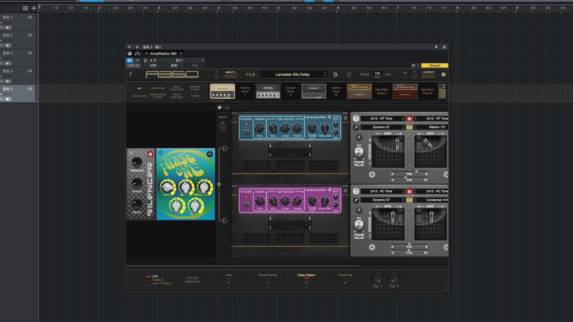Open the FILE menu
The width and height of the screenshot is (573, 322).
(x=250, y=75)
